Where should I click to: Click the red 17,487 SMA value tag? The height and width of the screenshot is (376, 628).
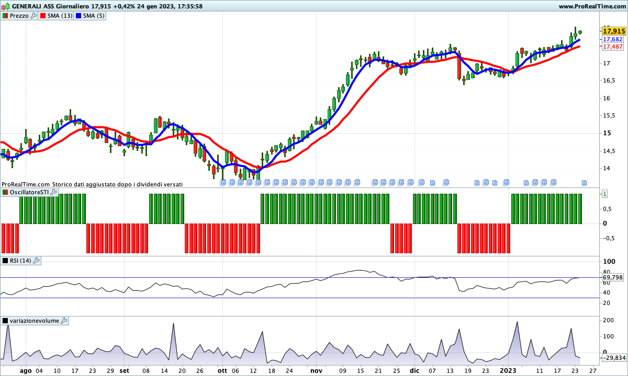point(613,46)
